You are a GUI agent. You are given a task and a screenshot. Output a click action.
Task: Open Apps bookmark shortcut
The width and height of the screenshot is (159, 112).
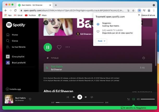pyautogui.click(x=8, y=15)
